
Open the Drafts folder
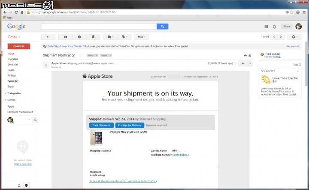click(11, 70)
